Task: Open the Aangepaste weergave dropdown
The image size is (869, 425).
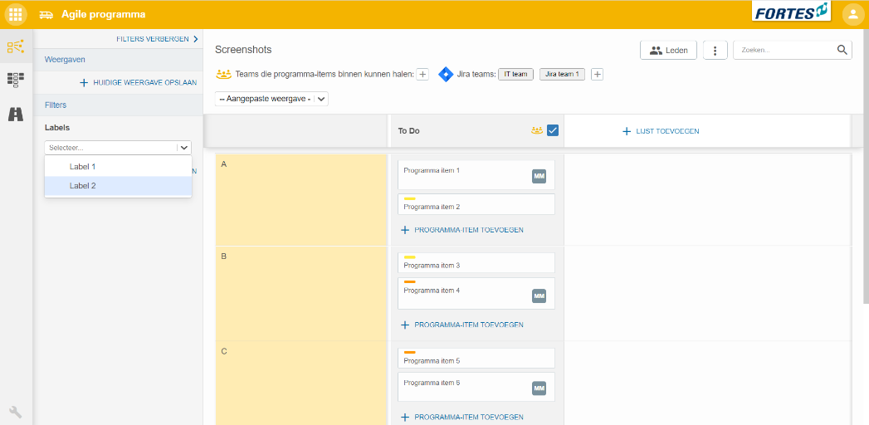Action: click(271, 99)
